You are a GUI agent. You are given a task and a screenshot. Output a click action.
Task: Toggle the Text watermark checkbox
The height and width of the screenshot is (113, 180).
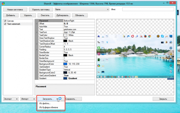(x=5, y=24)
